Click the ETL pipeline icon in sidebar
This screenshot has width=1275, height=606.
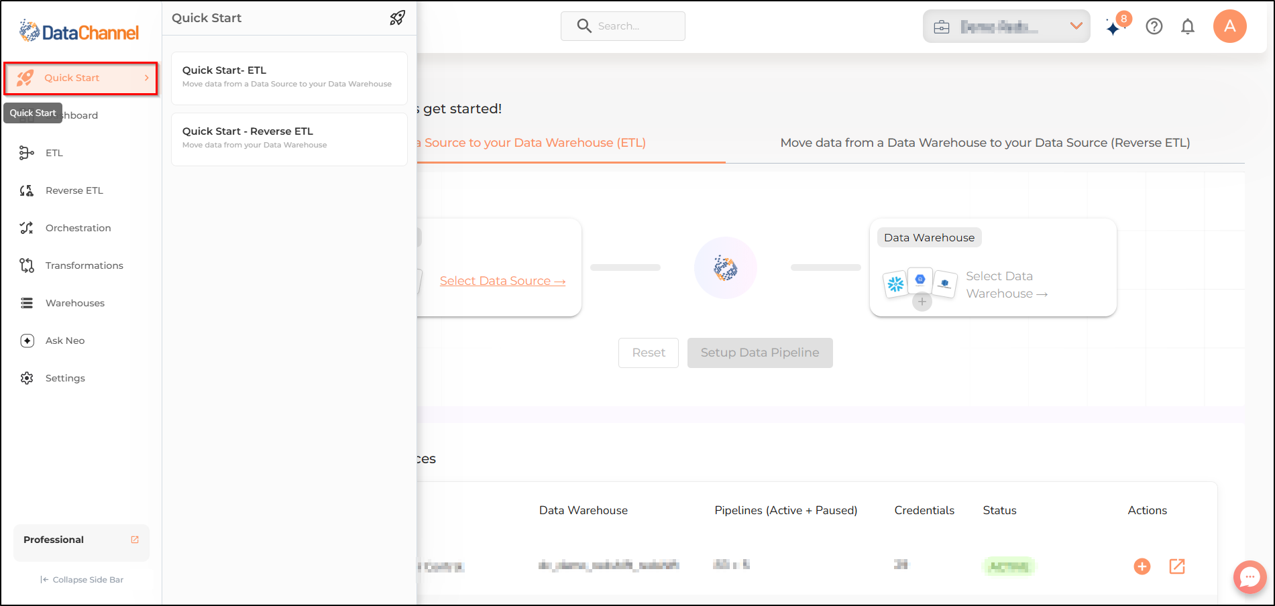(x=27, y=153)
